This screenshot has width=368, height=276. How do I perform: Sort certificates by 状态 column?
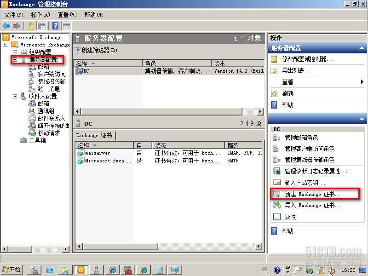189,145
